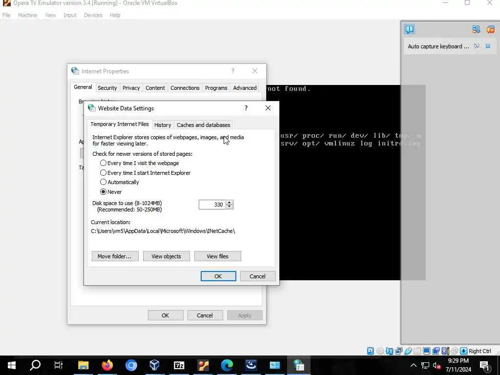Click the recording status icon next to display
Viewport: 500px width, 375px height.
pos(436,351)
